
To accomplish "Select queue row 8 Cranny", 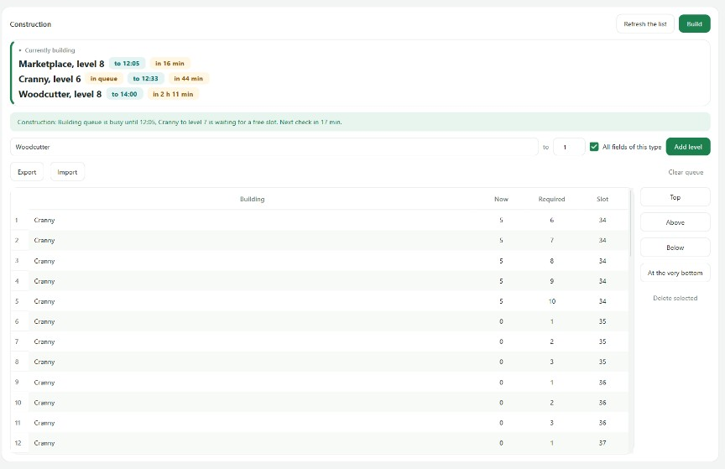I will pyautogui.click(x=320, y=362).
